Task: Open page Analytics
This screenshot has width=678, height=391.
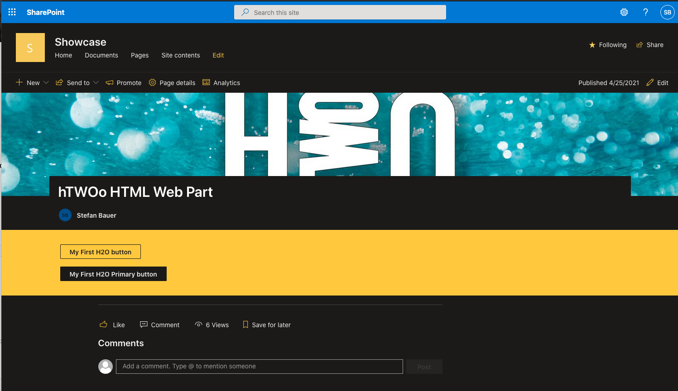Action: point(221,83)
